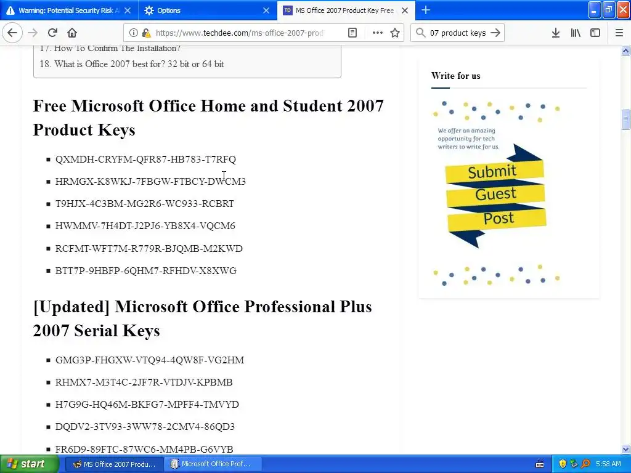Screen dimensions: 631x473
Task: Click key H7G9G-HQ46M-BKFG7-MPFF4-TMVYD
Action: [x=147, y=404]
